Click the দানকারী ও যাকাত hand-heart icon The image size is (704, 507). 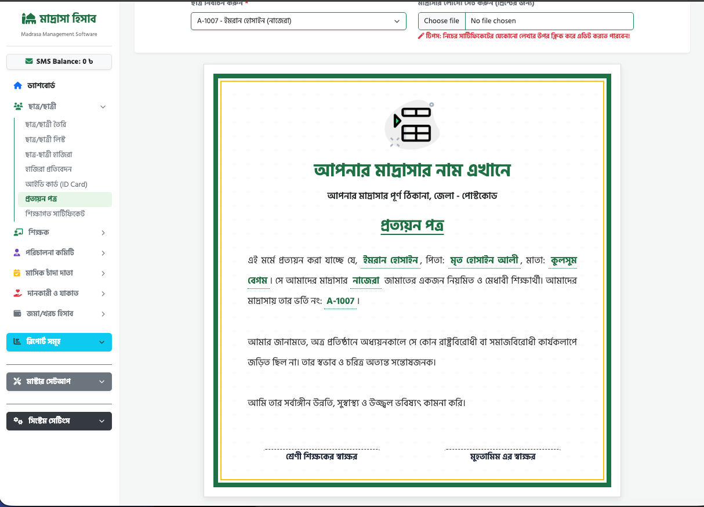coord(17,294)
